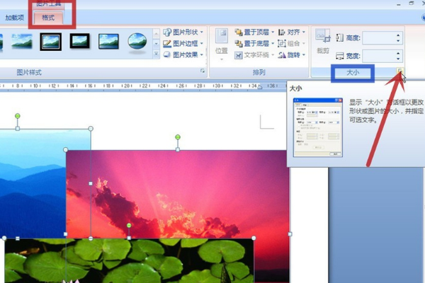425x283 pixels.
Task: Apply the thick black frame picture style
Action: coord(79,41)
